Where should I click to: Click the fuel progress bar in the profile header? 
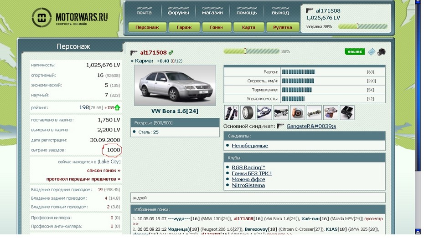click(x=252, y=51)
